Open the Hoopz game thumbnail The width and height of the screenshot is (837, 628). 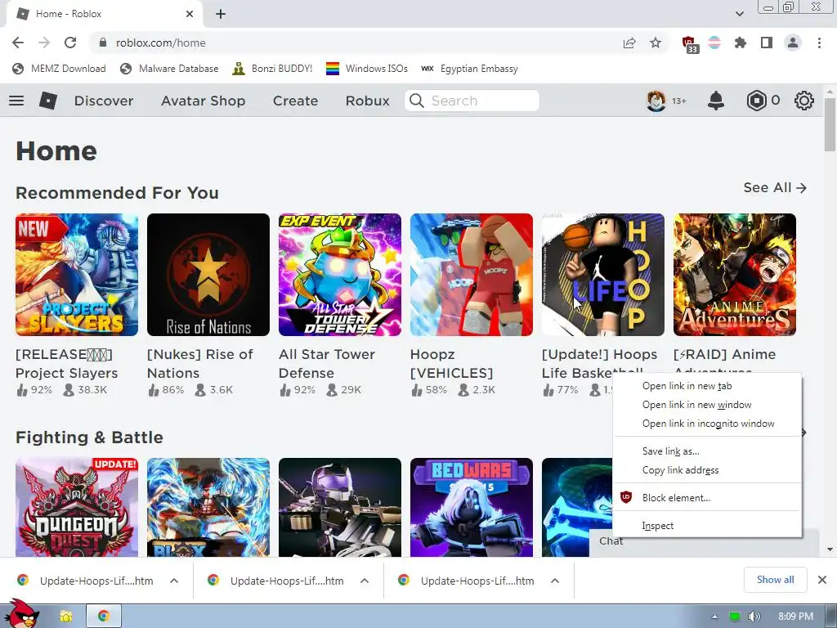[472, 275]
